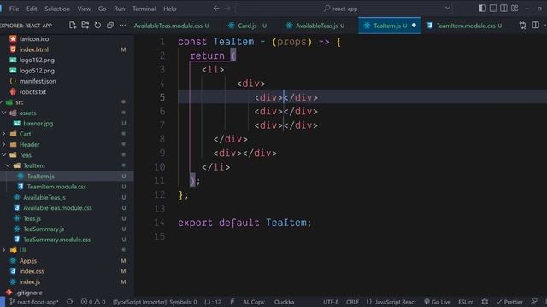Viewport: 547px width, 307px height.
Task: Open index.html in the Explorer
Action: (34, 49)
